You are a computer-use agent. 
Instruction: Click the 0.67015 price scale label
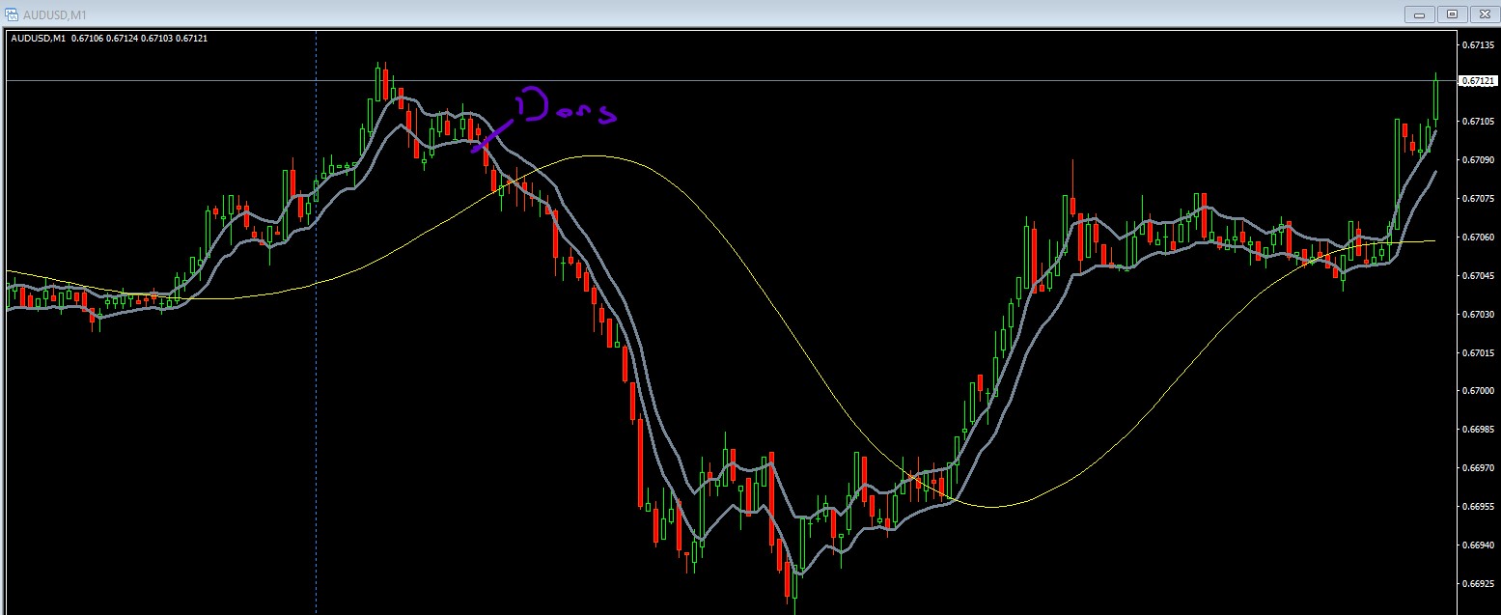point(1477,352)
